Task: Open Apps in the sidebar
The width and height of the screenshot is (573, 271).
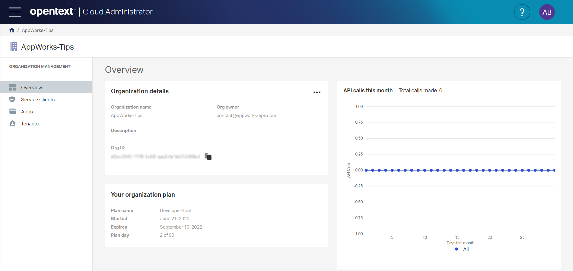Action: [46, 111]
